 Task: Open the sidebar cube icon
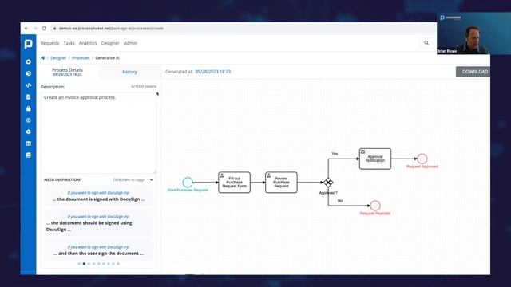pyautogui.click(x=29, y=73)
